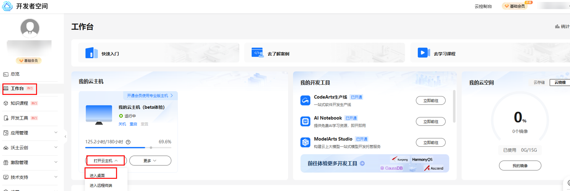Click the 激励管理 gift icon
This screenshot has width=570, height=191.
[x=6, y=162]
